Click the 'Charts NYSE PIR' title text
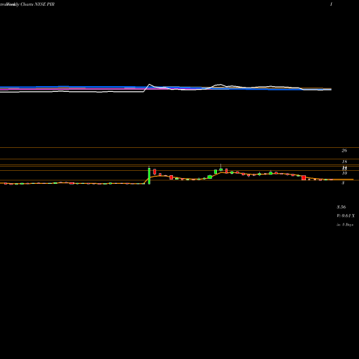This screenshot has width=359, height=359. [37, 4]
